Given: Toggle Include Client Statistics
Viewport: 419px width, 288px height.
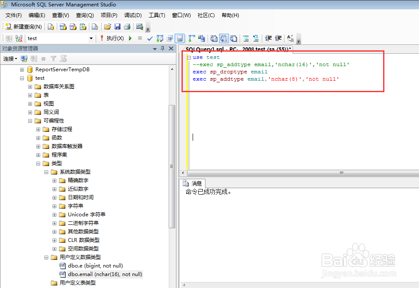Looking at the screenshot, I should (x=202, y=38).
